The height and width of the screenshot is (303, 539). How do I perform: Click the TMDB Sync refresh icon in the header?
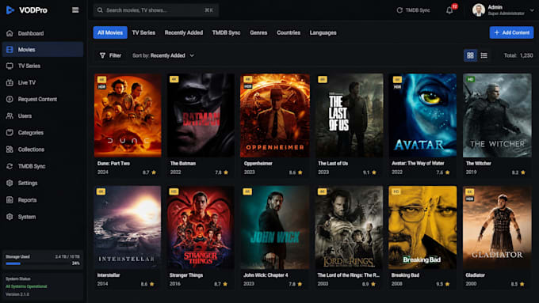(399, 10)
